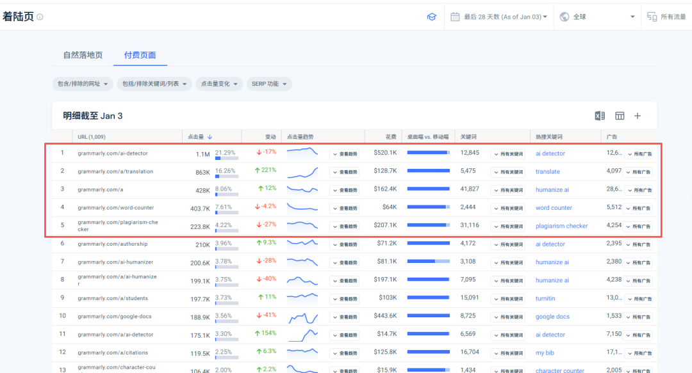692x373 pixels.
Task: Open the 所有流量 traffic selector
Action: pyautogui.click(x=667, y=17)
